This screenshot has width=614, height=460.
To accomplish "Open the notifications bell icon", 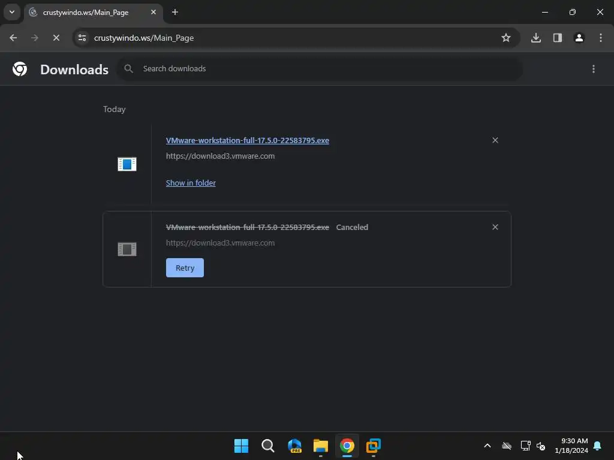I will [598, 446].
